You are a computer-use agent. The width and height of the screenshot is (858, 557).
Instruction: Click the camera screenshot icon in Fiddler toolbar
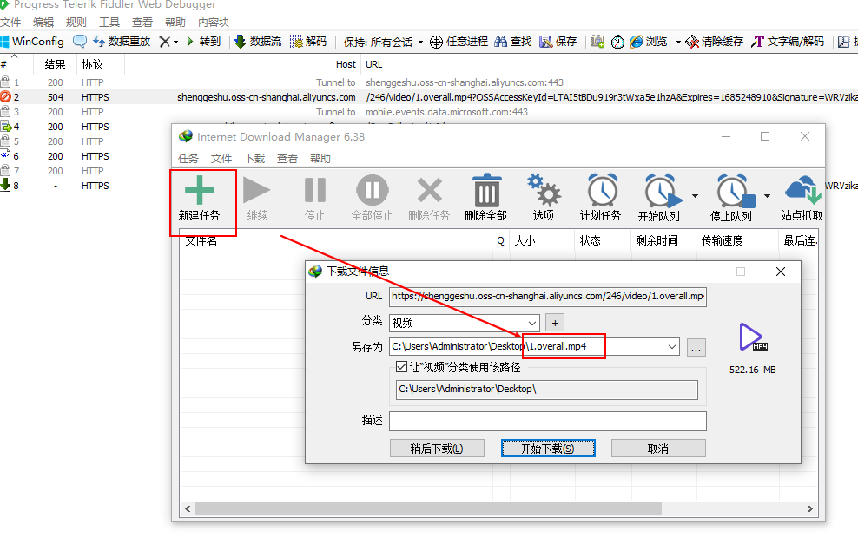point(597,42)
